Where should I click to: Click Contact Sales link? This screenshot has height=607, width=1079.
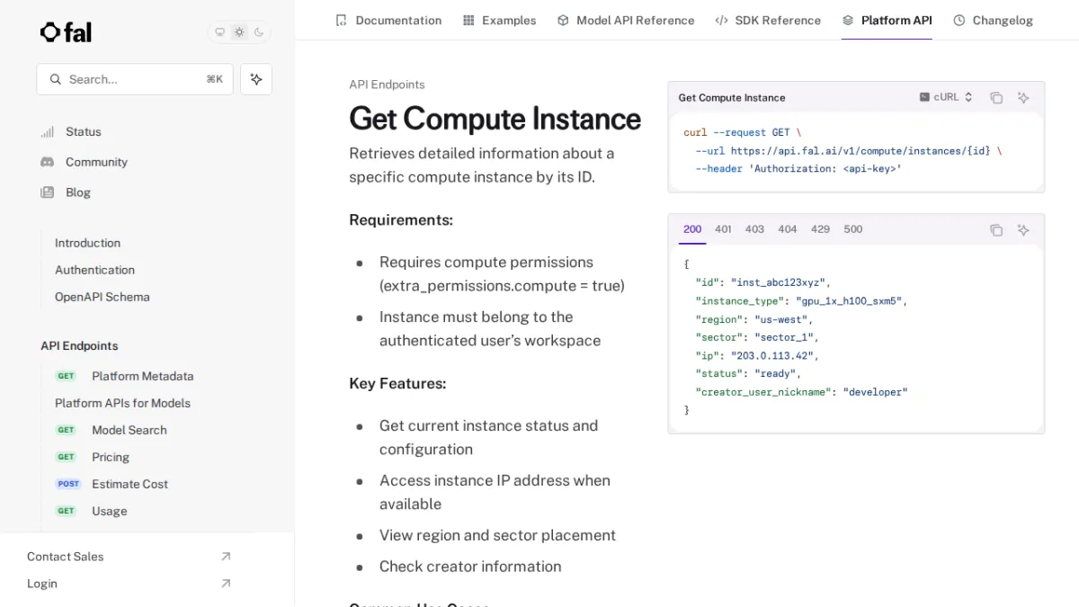coord(65,557)
